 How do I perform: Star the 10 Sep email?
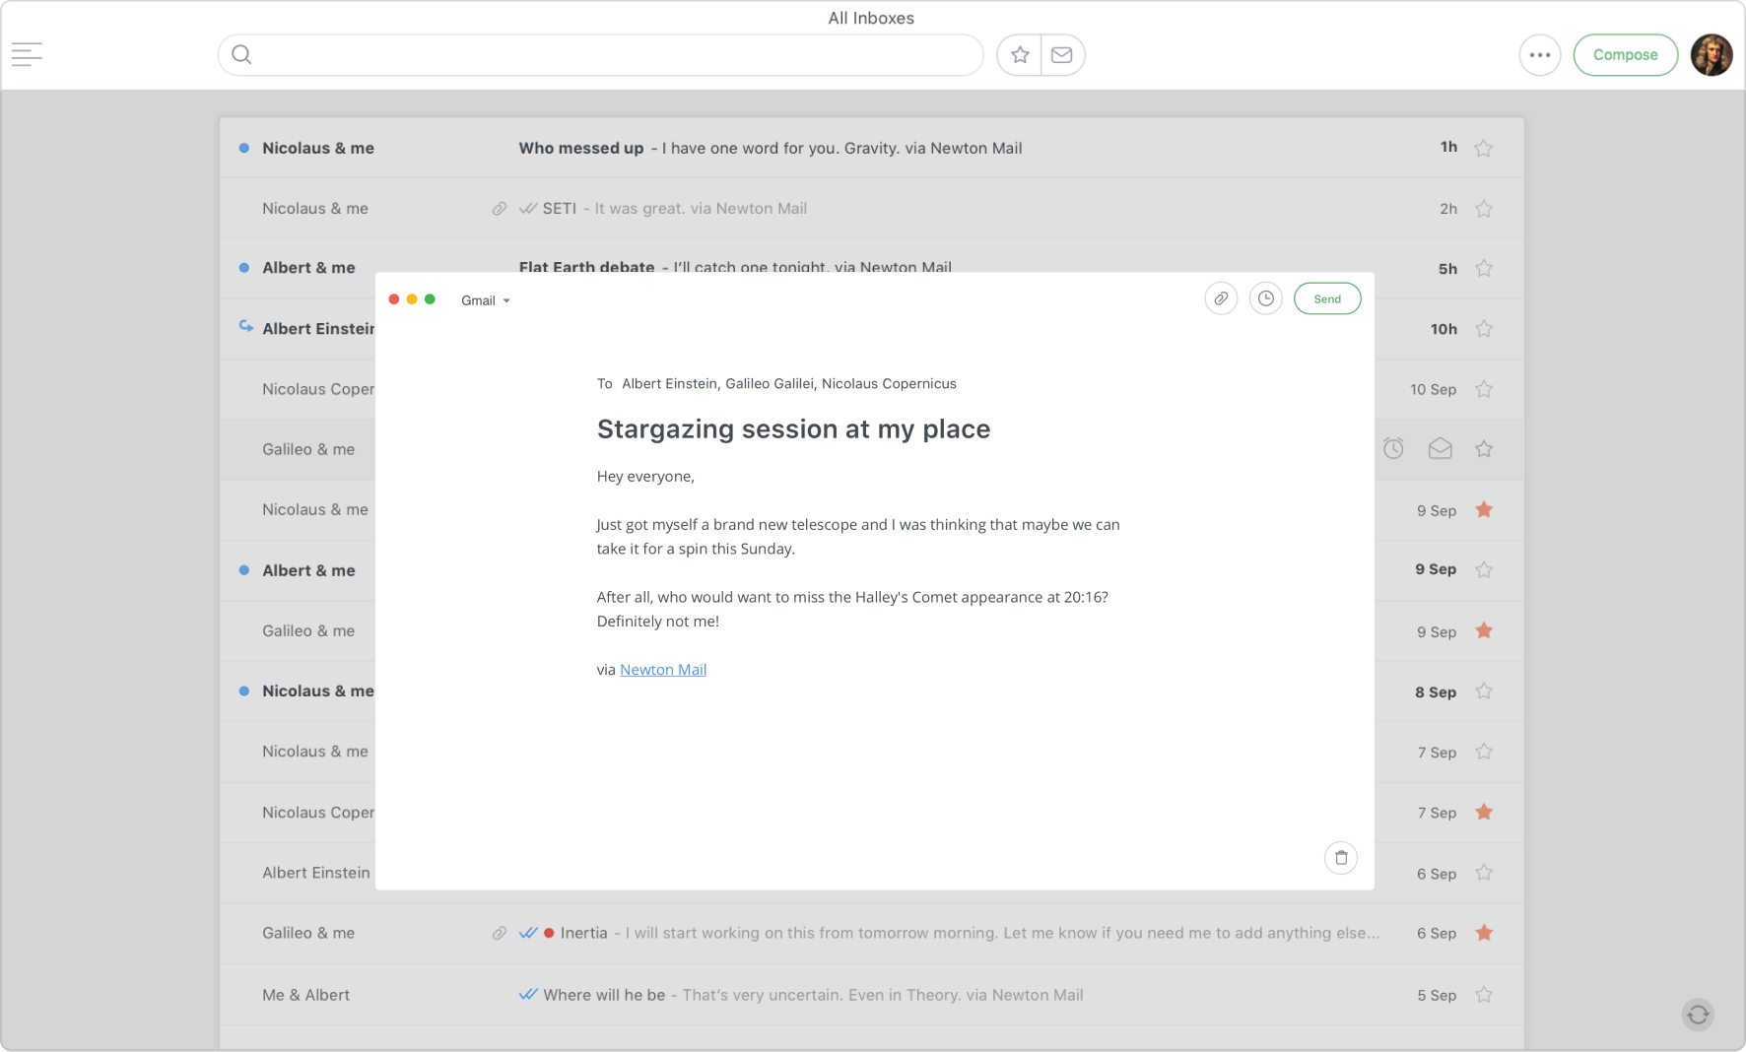(x=1484, y=389)
